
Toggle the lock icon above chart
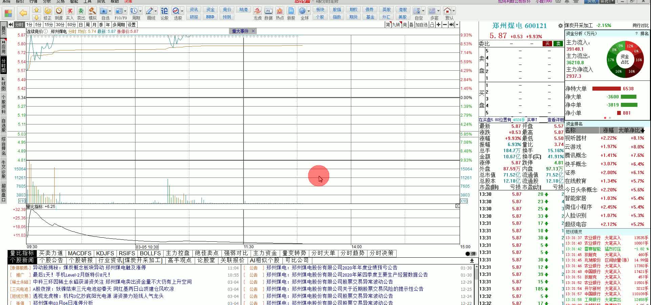(x=432, y=25)
